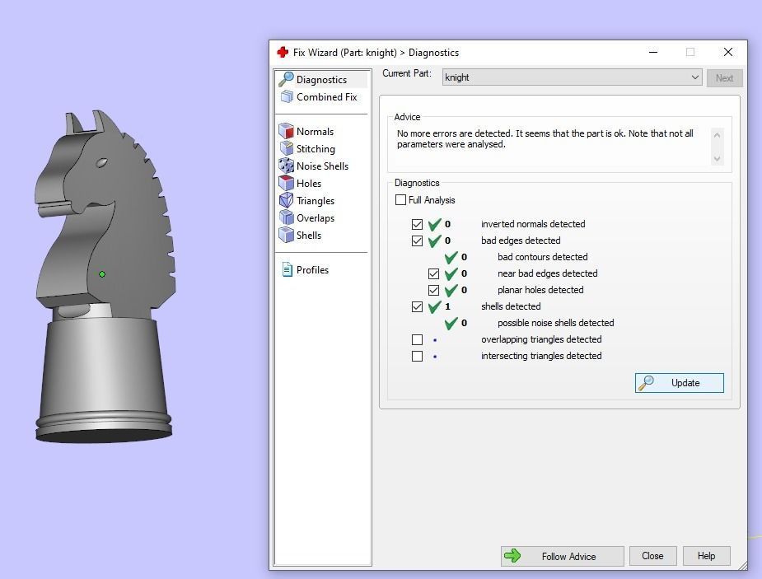762x579 pixels.
Task: Click the Next button
Action: coord(724,77)
